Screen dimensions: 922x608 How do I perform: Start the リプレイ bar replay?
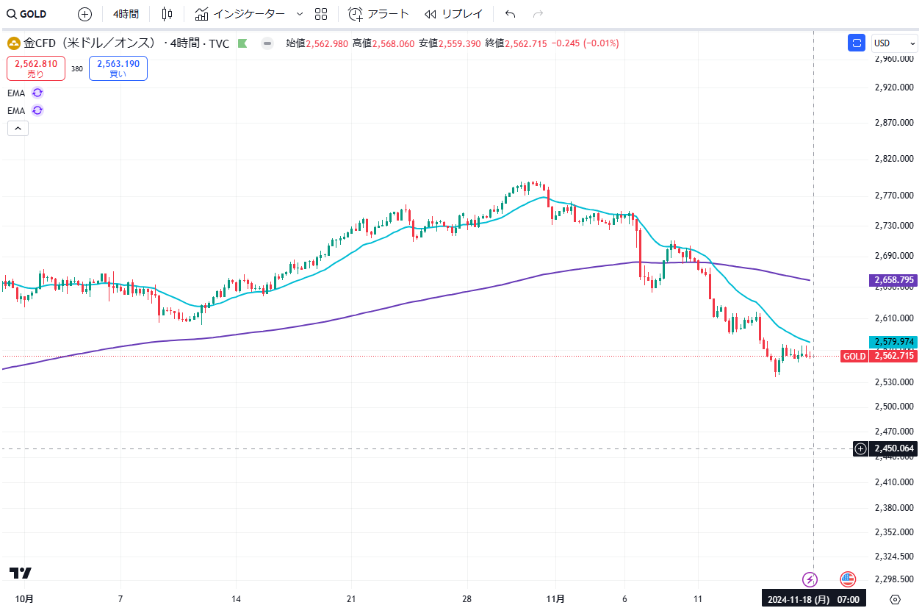454,14
